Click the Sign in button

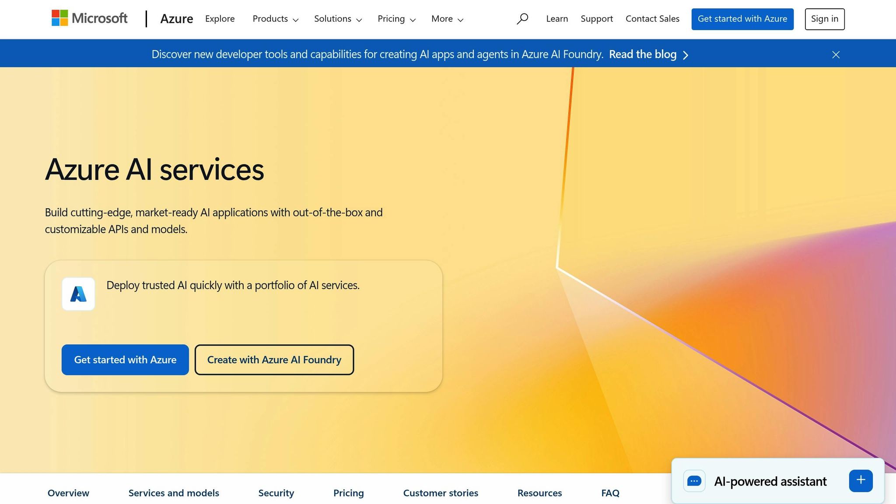[824, 19]
